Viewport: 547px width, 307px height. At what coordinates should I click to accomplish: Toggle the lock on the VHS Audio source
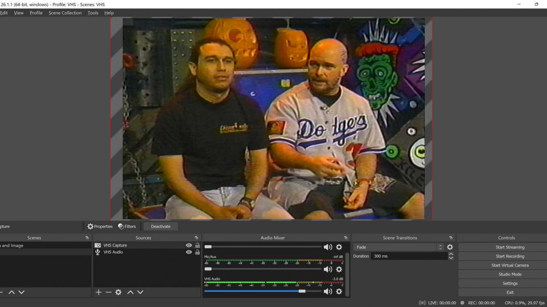(x=197, y=252)
